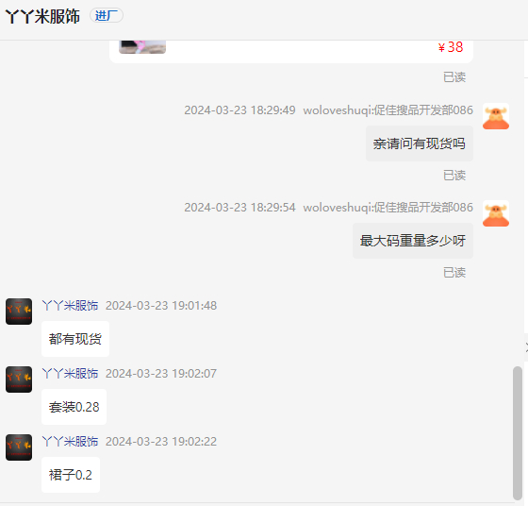Select the 最大码重量多少呀 message bubble

point(413,241)
